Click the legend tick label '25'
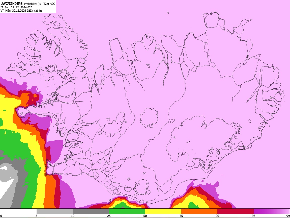 (x=109, y=216)
